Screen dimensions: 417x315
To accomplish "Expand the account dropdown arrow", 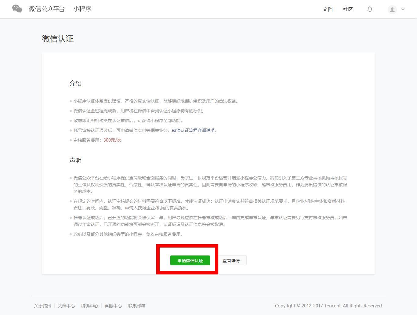I will 403,9.
